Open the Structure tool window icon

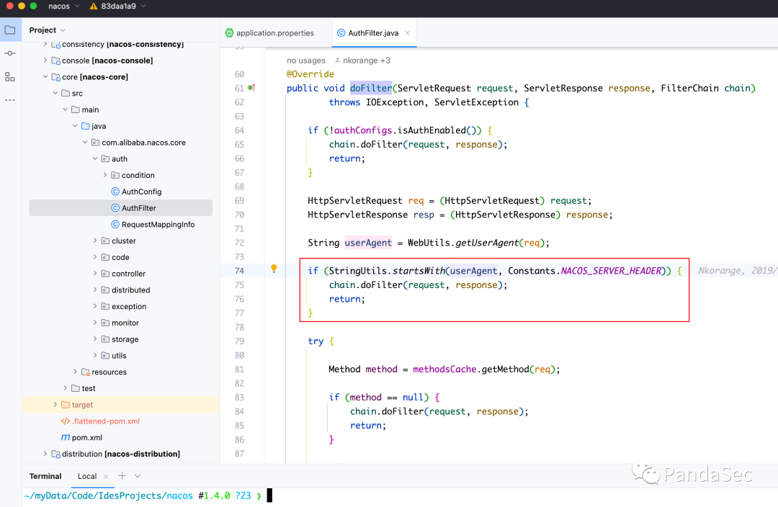10,77
